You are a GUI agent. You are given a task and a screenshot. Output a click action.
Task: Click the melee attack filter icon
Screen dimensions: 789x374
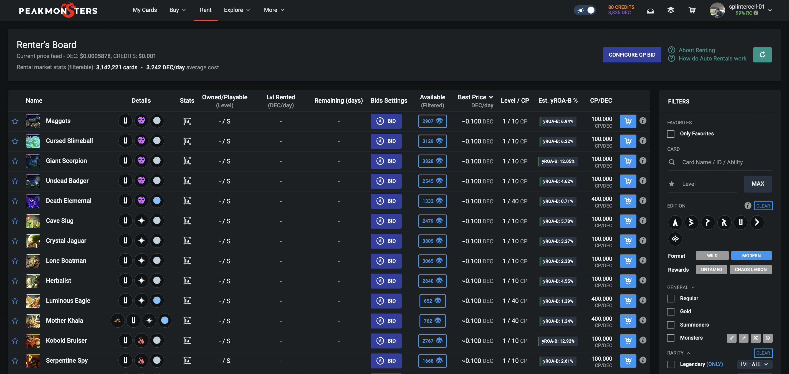coord(731,338)
